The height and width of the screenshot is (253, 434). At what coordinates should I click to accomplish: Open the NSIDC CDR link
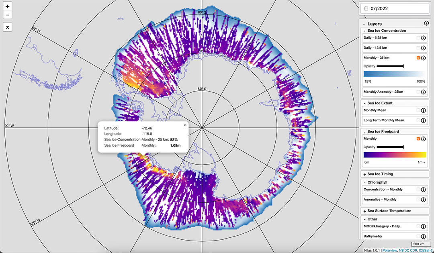[x=408, y=251]
